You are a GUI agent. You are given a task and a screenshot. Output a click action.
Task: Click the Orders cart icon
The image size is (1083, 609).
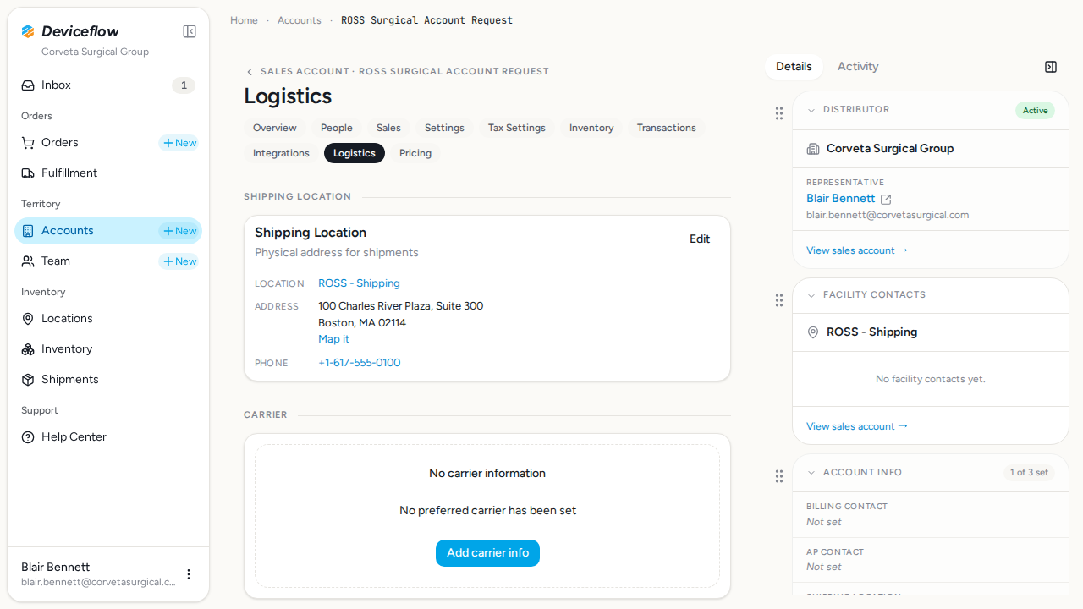tap(28, 143)
